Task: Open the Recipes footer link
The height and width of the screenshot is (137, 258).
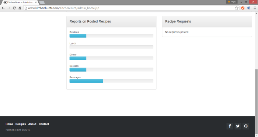Action: 21,124
